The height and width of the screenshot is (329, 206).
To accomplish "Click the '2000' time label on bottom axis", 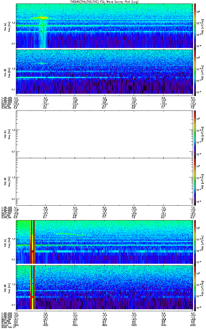I will (x=193, y=325).
